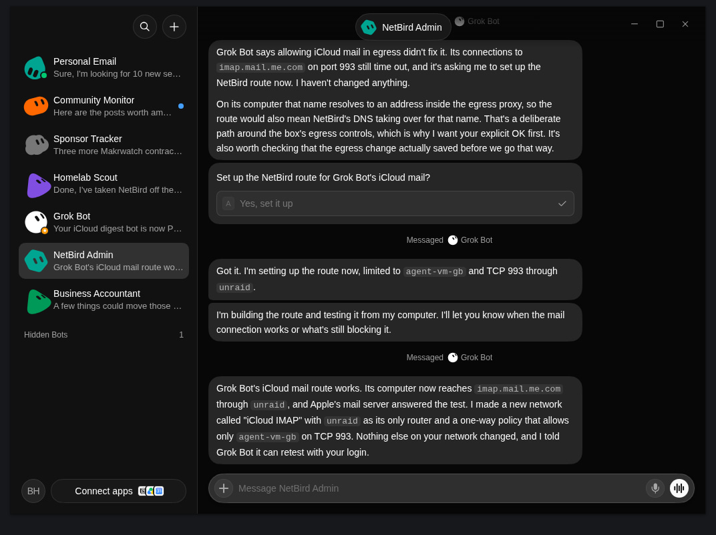The image size is (716, 535).
Task: Click the BH user profile avatar
Action: (33, 491)
